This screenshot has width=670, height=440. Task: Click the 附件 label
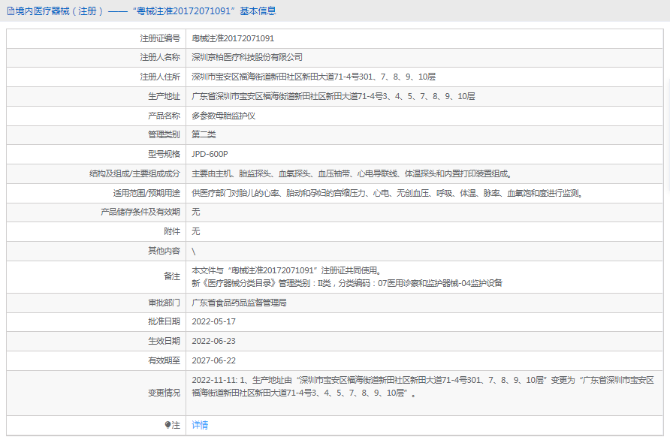point(172,231)
